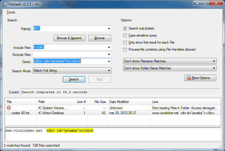Image resolution: width=225 pixels, height=151 pixels.
Task: Click the red error icon in results
Action: pyautogui.click(x=9, y=108)
